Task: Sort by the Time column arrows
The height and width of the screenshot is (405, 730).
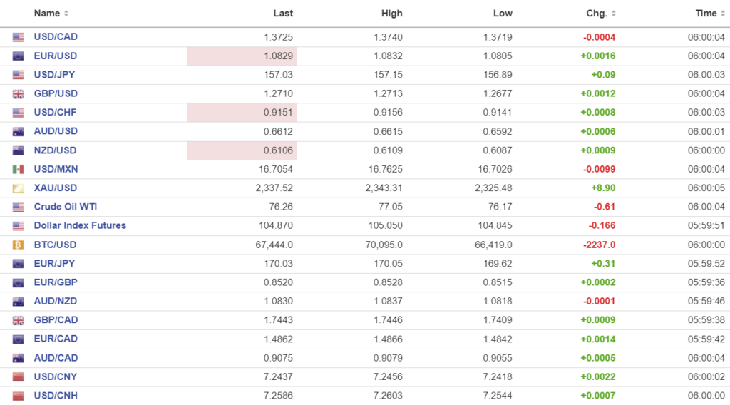Action: pyautogui.click(x=723, y=14)
